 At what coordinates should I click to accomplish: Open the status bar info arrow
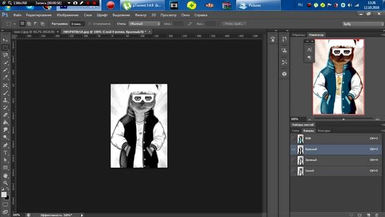click(x=82, y=215)
